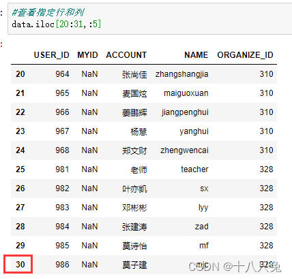
Task: Click USER_ID value 966
Action: (62, 112)
